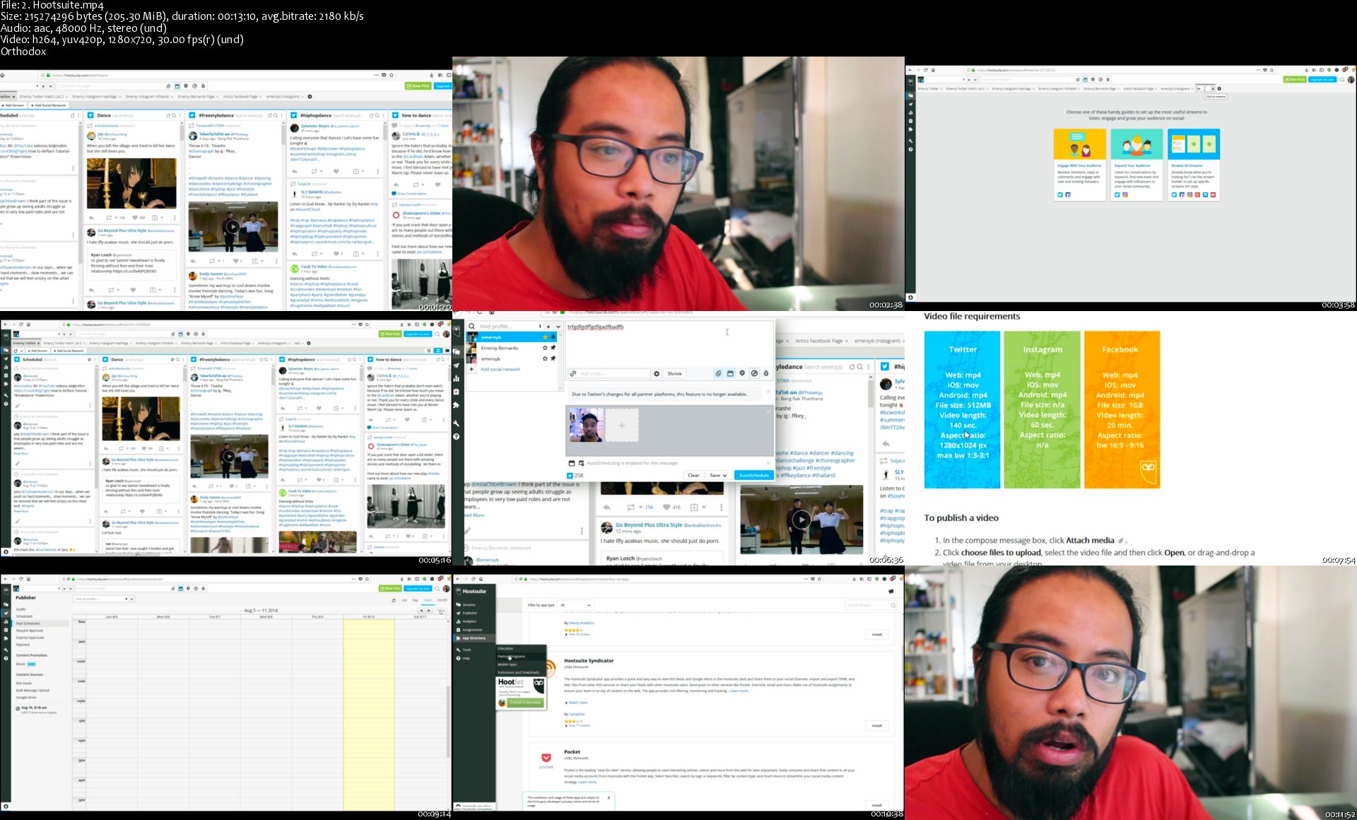Click Hootsuite owl logo in 10:38 frame
Viewport: 1357px width, 820px height.
457,591
